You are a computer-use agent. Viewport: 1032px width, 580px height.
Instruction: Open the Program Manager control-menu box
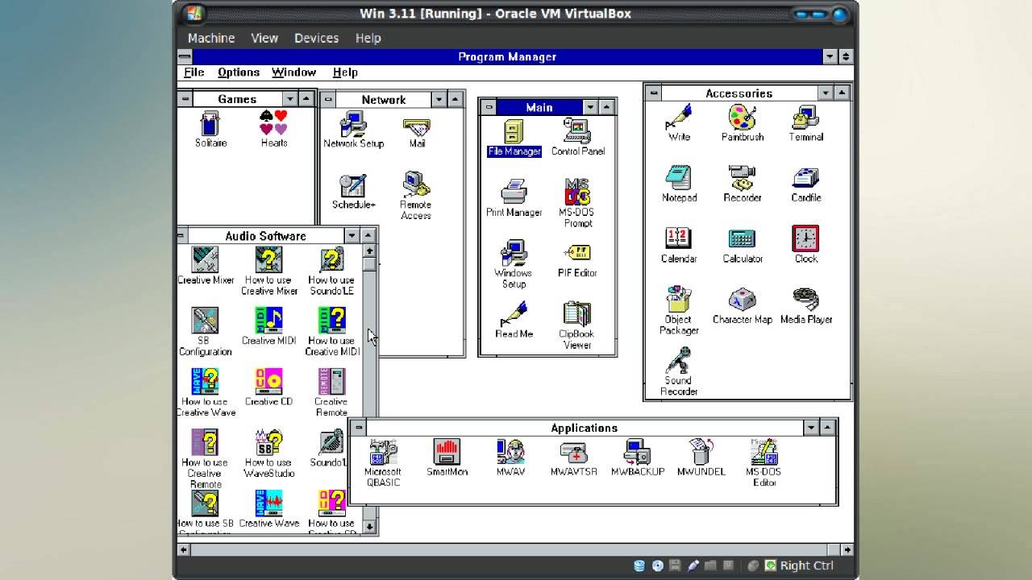pos(185,56)
